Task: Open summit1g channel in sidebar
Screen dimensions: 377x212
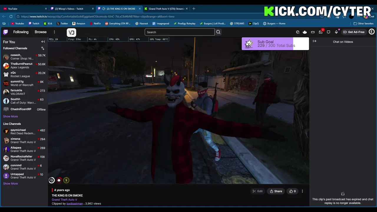Action: (x=24, y=83)
